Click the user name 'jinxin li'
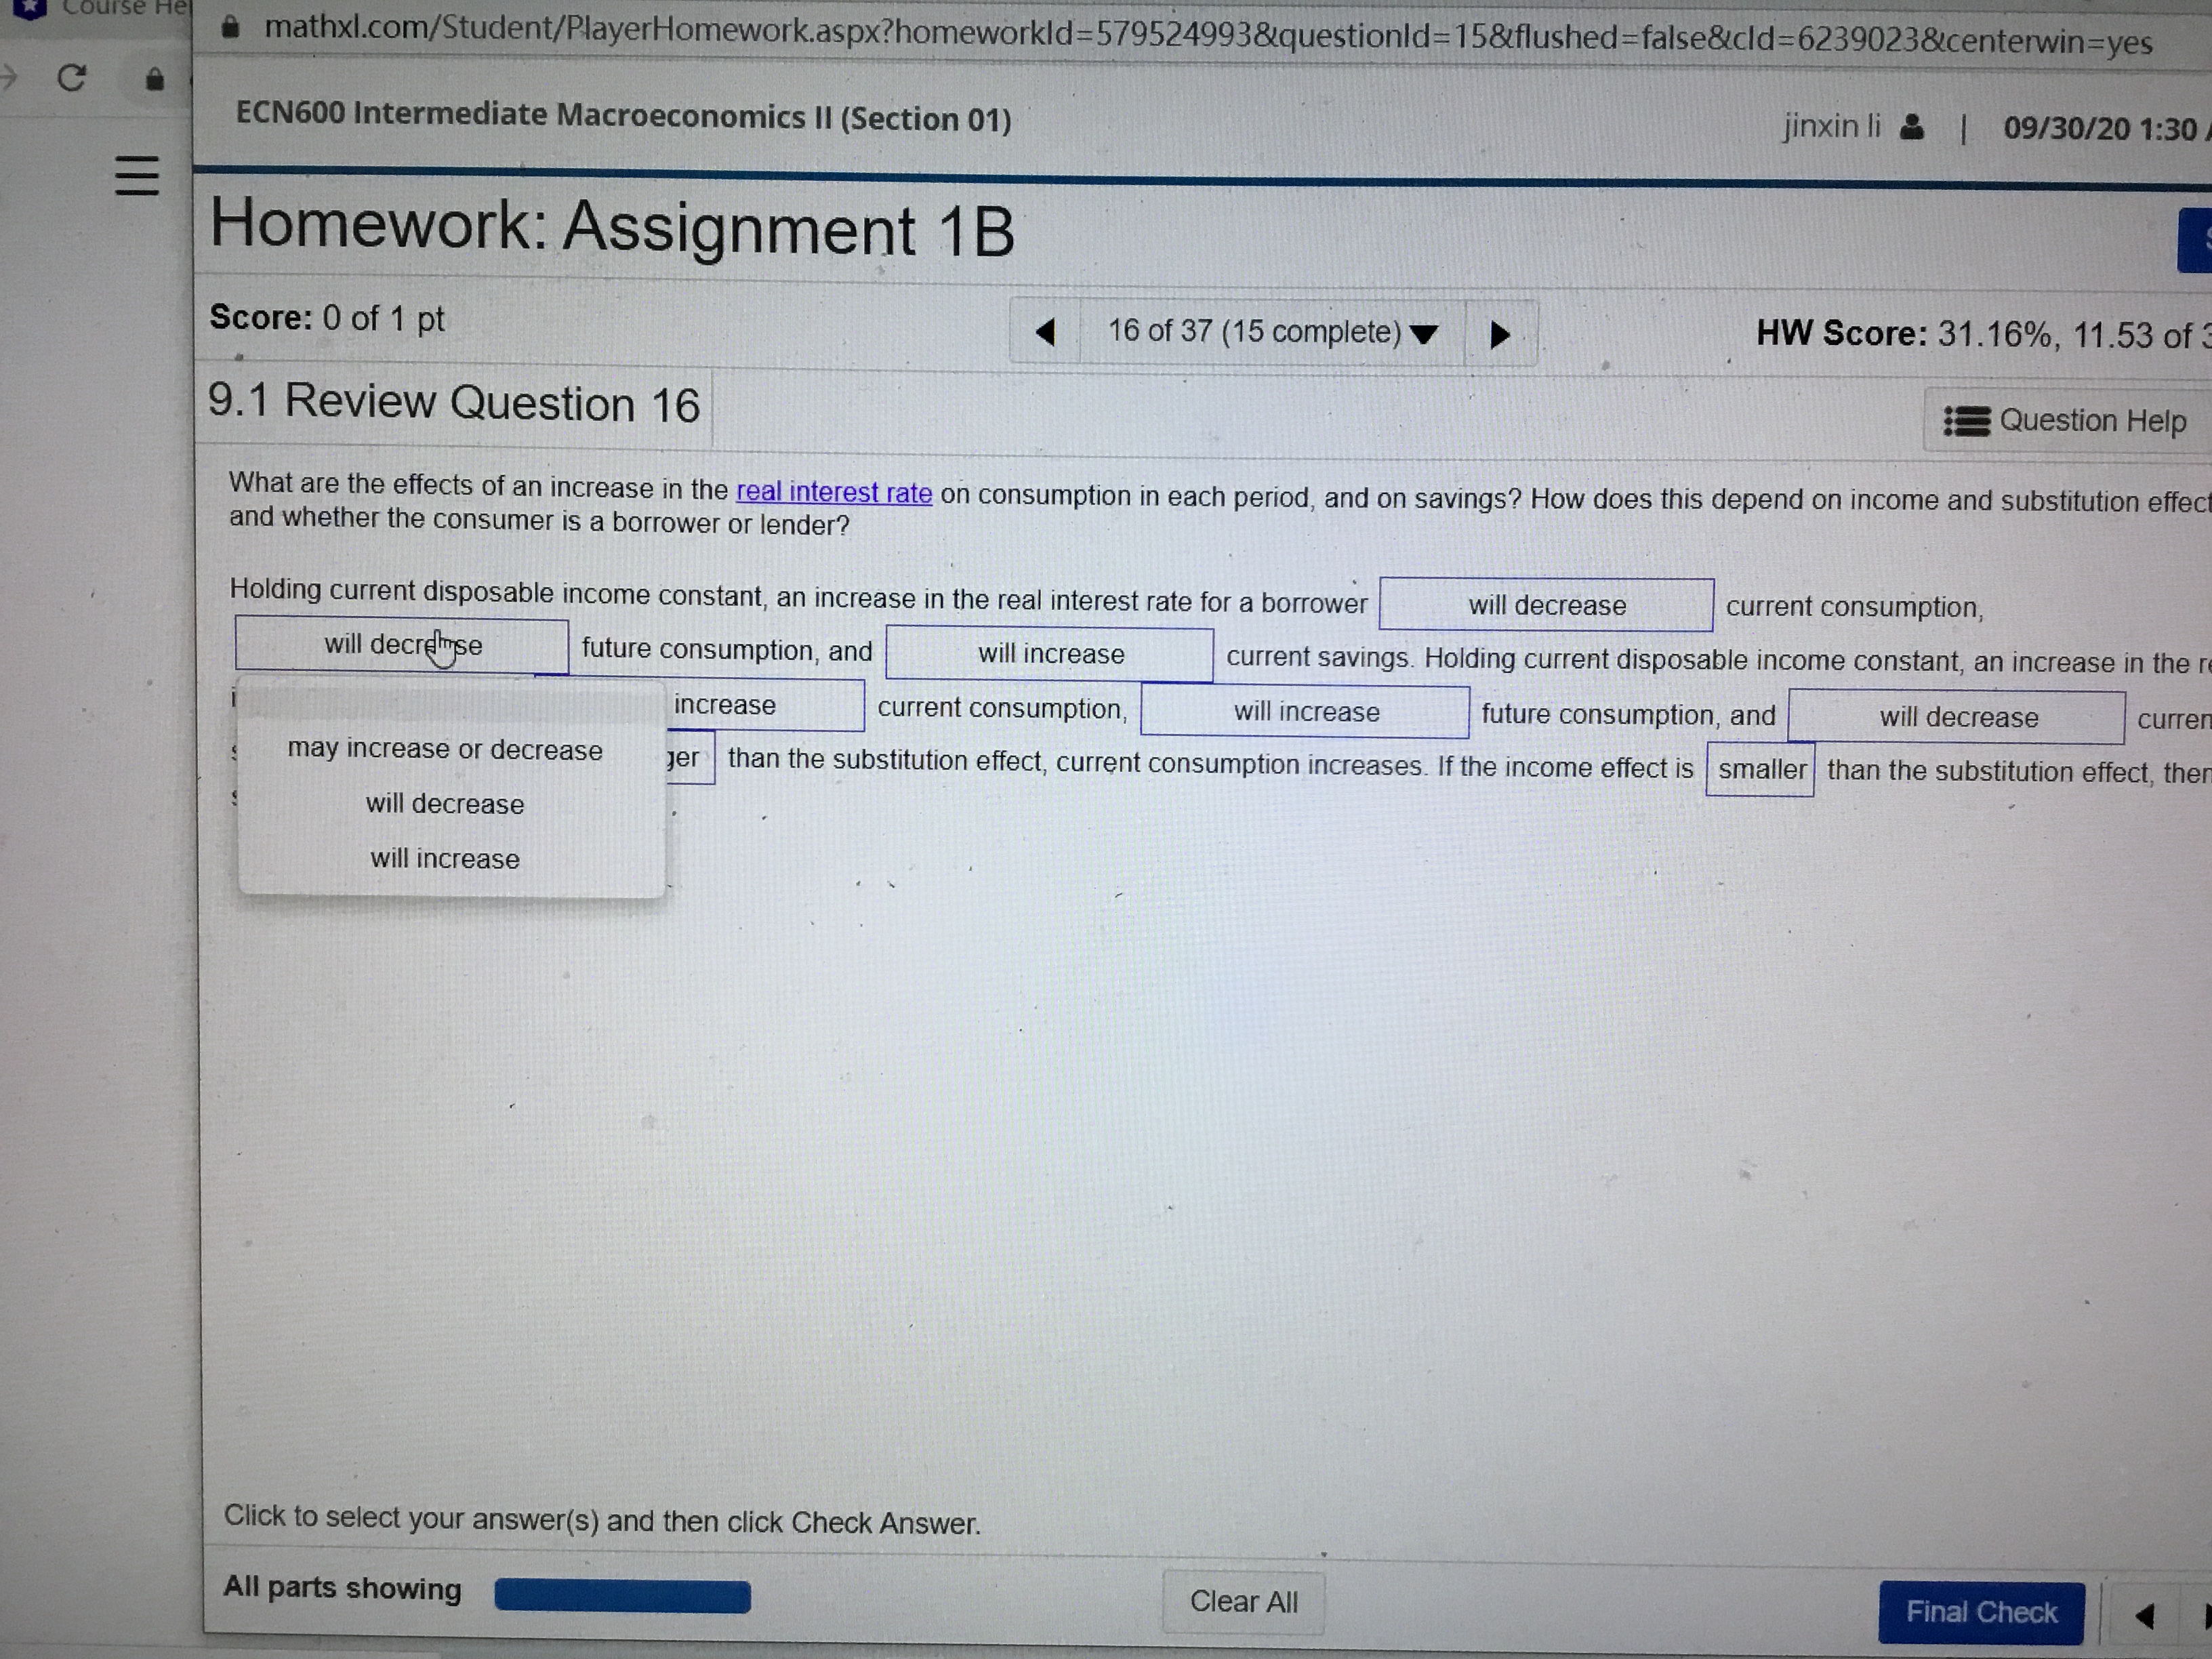This screenshot has height=1659, width=2212. coord(1832,126)
